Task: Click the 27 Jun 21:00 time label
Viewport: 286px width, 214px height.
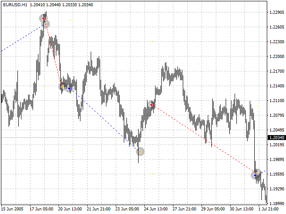Action: (x=185, y=209)
